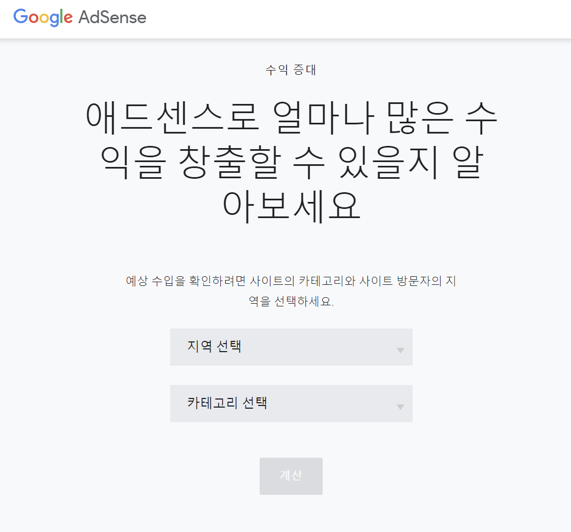Click the 예상 수입을 확인하려면 description text
The image size is (571, 532).
click(x=291, y=291)
